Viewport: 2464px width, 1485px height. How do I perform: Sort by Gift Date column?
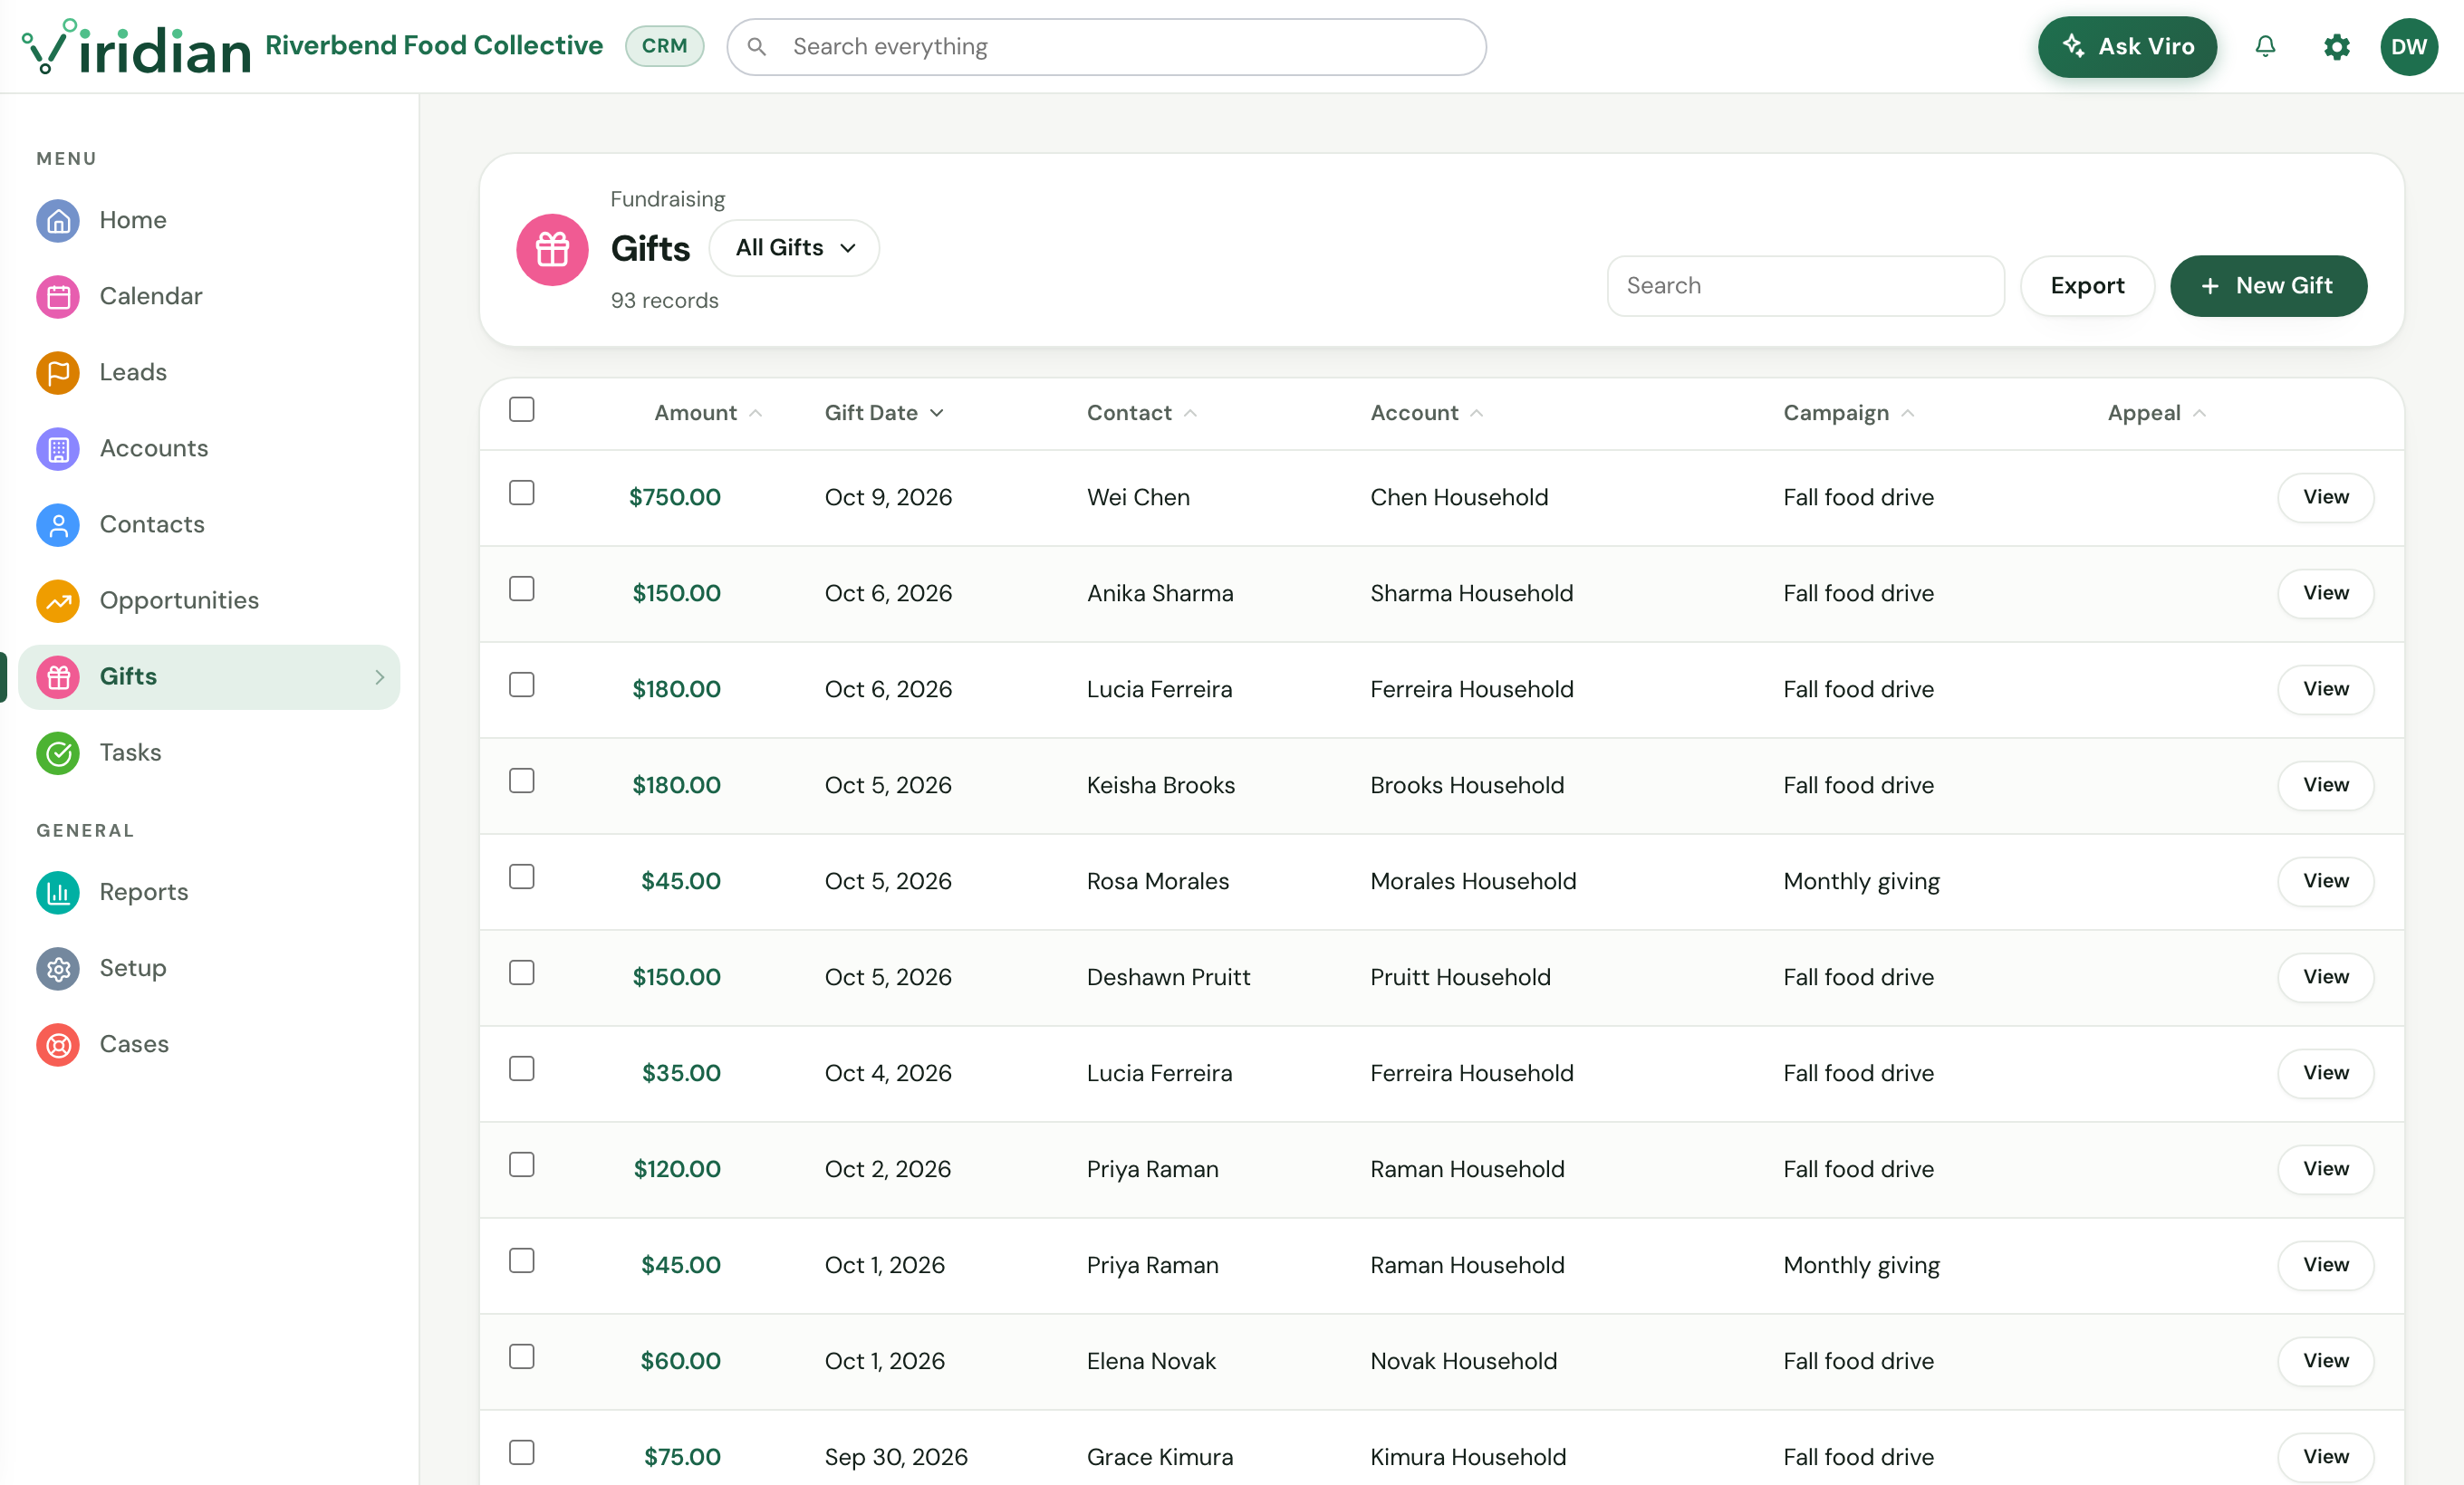(884, 413)
